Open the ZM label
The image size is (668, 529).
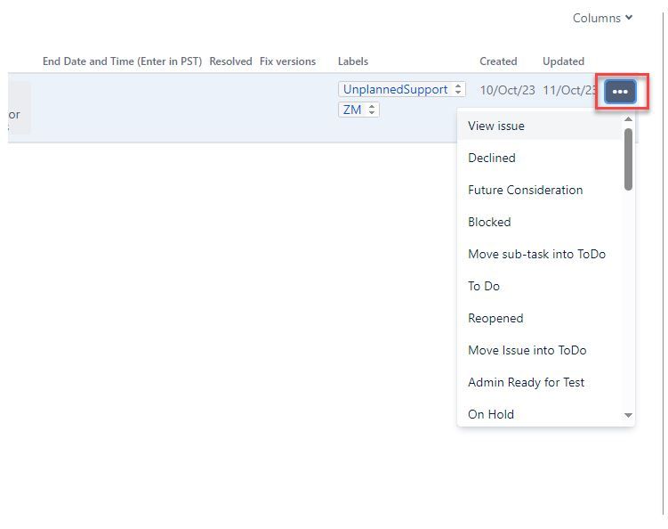[x=352, y=110]
